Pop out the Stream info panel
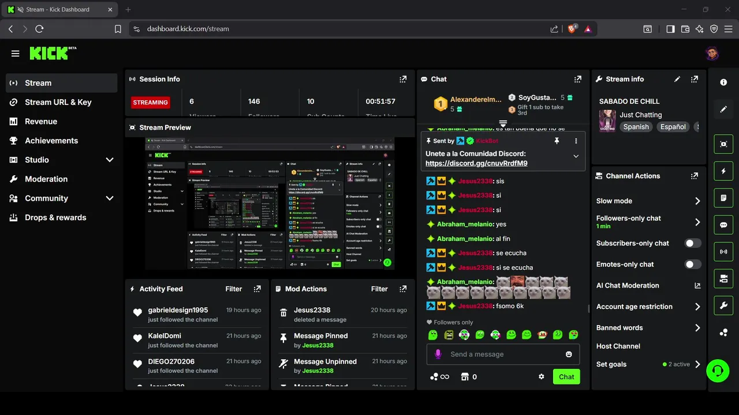The height and width of the screenshot is (415, 739). click(695, 79)
